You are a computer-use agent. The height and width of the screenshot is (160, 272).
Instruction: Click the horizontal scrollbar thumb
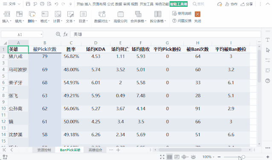(x=200, y=150)
